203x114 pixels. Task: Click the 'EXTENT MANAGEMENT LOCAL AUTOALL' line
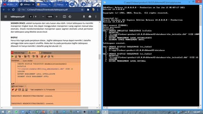tap(127, 61)
